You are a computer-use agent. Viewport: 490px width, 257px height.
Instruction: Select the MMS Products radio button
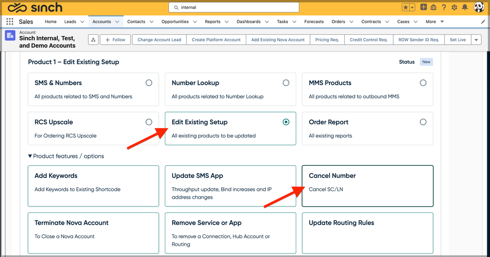(423, 83)
